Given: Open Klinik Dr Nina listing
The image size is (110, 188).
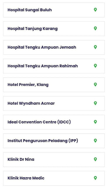Looking at the screenshot, I should click(54, 160).
